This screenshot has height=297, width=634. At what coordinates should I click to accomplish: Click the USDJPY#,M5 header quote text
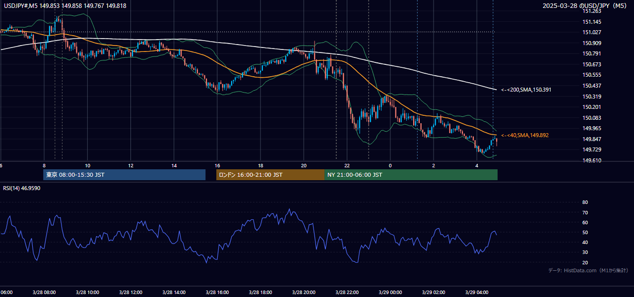(x=64, y=5)
